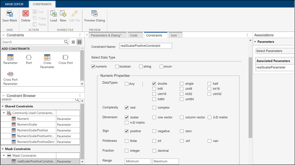Switch to the MASK EDITOR tab
Viewport: 295px width, 165px height.
coord(14,4)
